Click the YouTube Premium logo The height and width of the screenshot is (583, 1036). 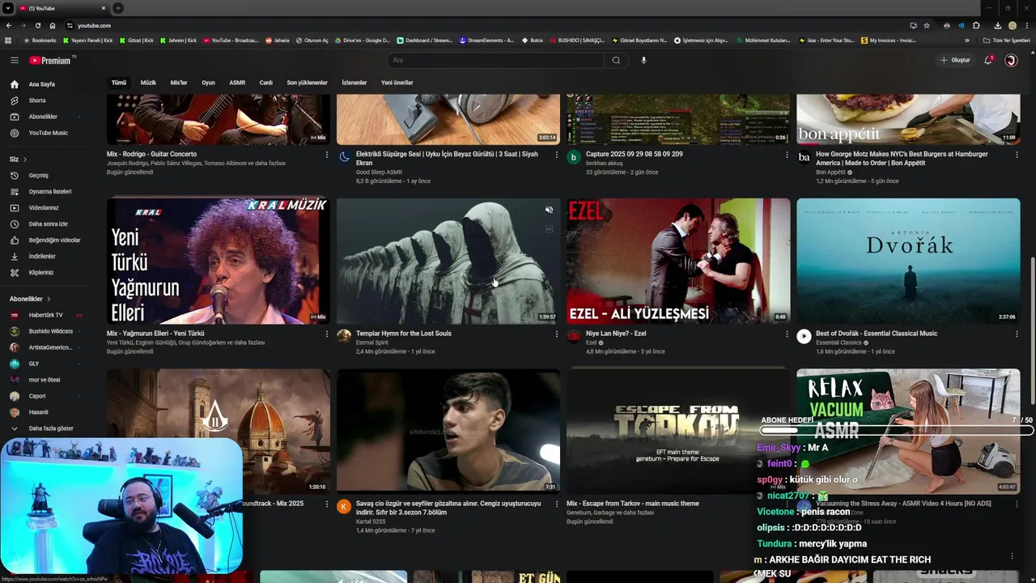point(51,60)
